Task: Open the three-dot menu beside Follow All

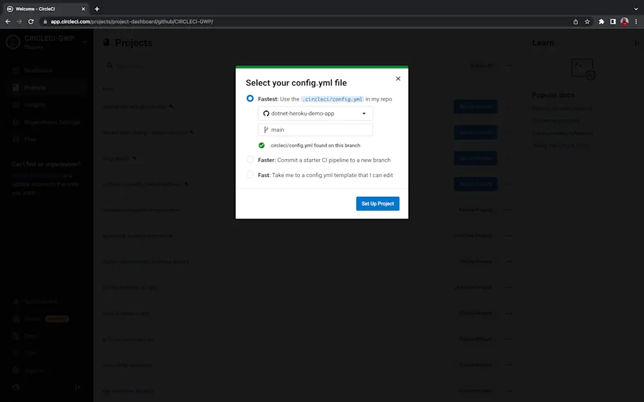Action: pyautogui.click(x=509, y=65)
